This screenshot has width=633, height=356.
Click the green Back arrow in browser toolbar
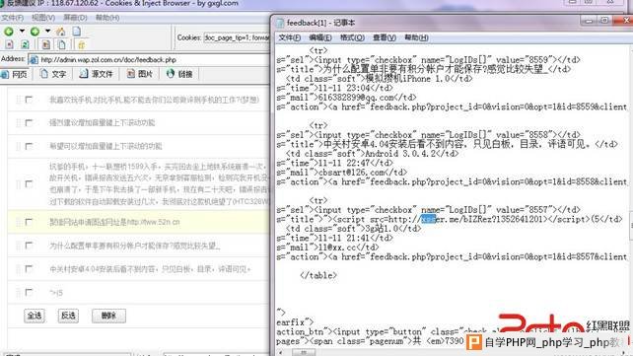coord(9,32)
